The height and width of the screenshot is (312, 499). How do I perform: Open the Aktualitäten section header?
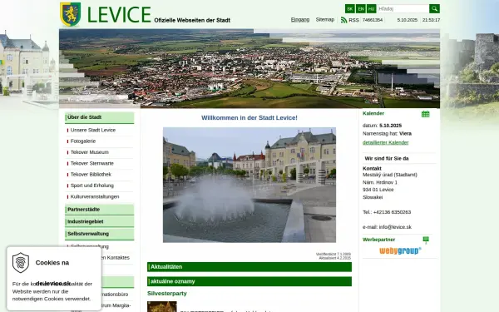coord(249,267)
